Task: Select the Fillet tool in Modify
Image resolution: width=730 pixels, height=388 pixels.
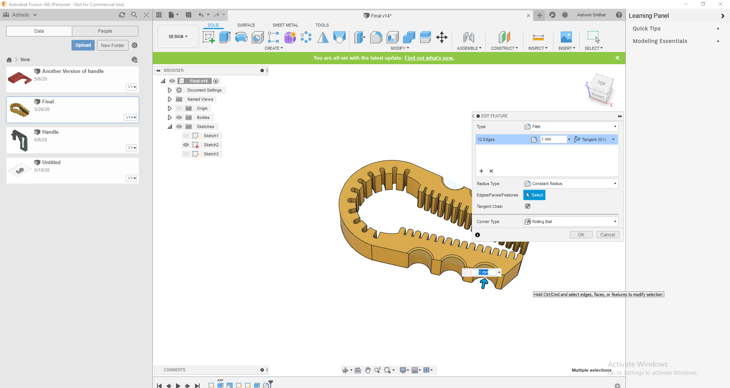Action: 376,37
